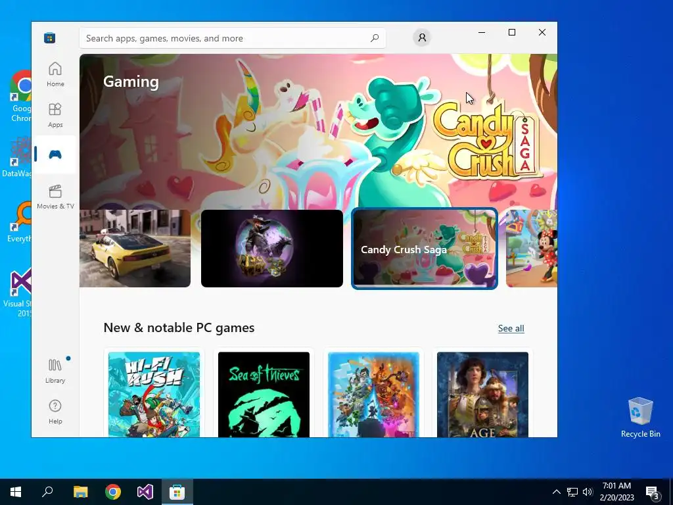Open the volume speaker tray icon
The image size is (673, 505).
588,492
